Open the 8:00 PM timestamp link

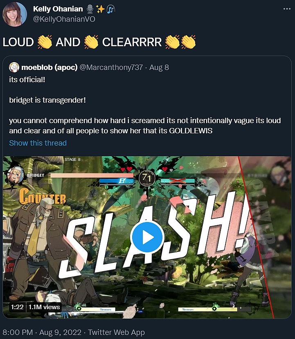pyautogui.click(x=18, y=332)
